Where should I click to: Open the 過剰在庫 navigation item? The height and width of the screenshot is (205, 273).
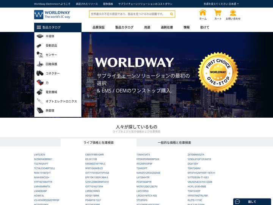pyautogui.click(x=167, y=27)
